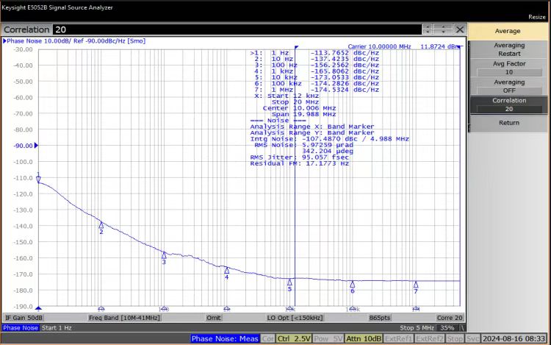The width and height of the screenshot is (551, 345).
Task: Click the LO Opt [<150kHz] status entry
Action: tap(295, 318)
